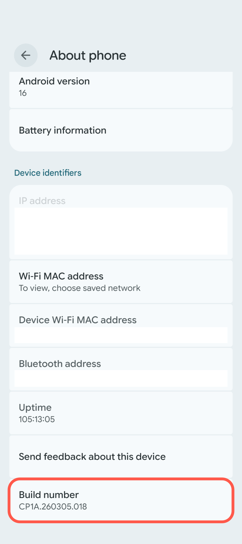Open Battery information

click(121, 130)
